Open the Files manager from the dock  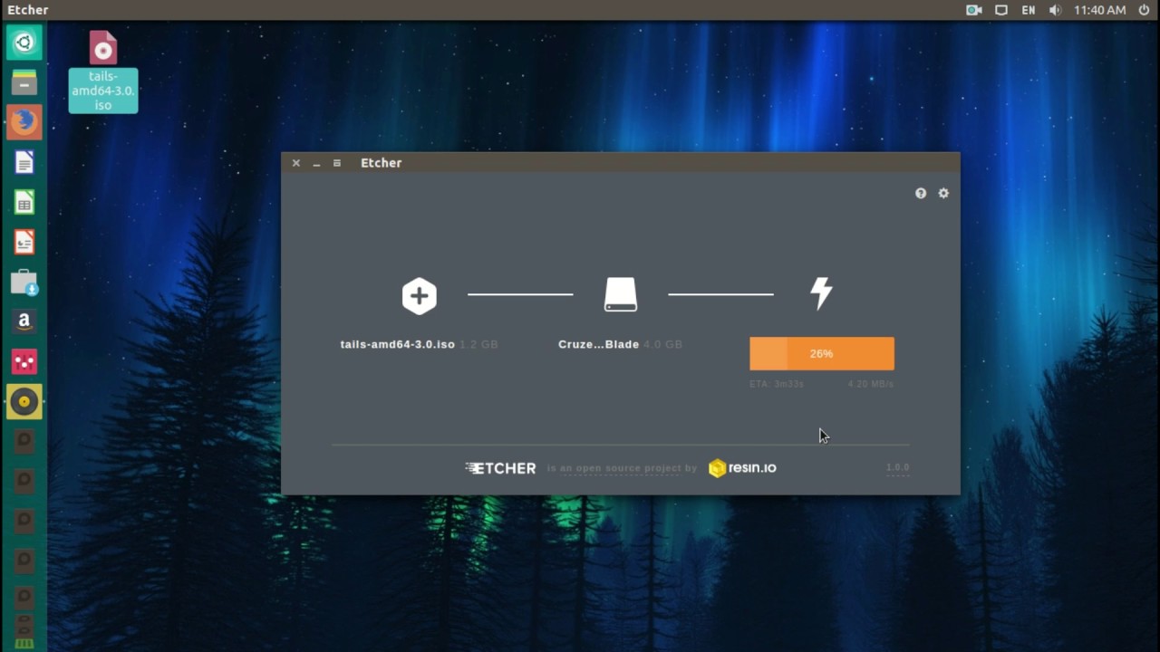click(x=24, y=82)
